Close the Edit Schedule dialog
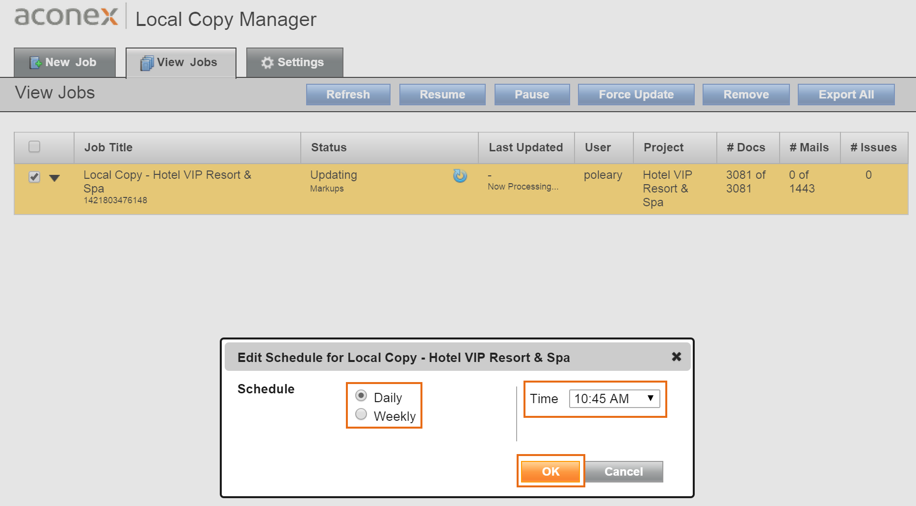 click(677, 357)
